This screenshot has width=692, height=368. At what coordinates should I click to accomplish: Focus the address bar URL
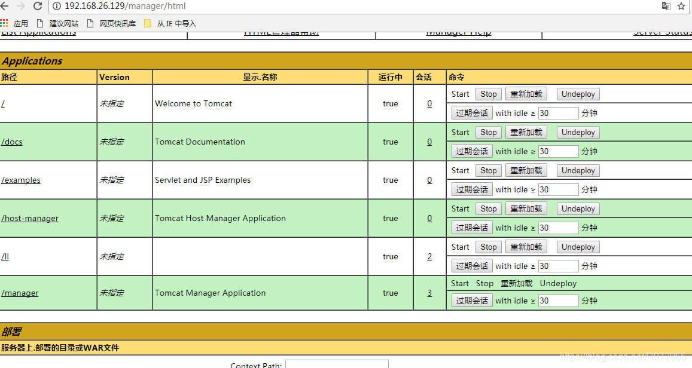(125, 6)
